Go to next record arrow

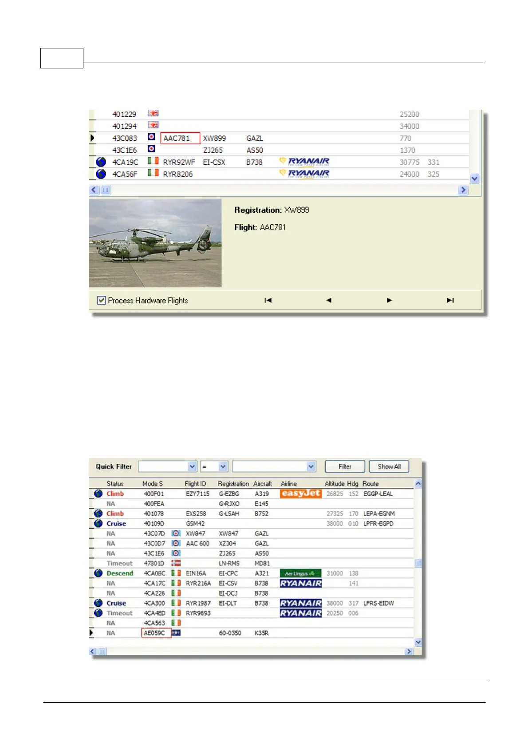[x=390, y=300]
